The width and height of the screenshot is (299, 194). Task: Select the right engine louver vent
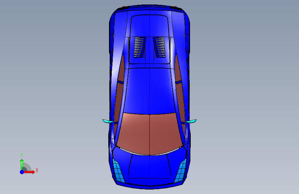click(x=159, y=47)
